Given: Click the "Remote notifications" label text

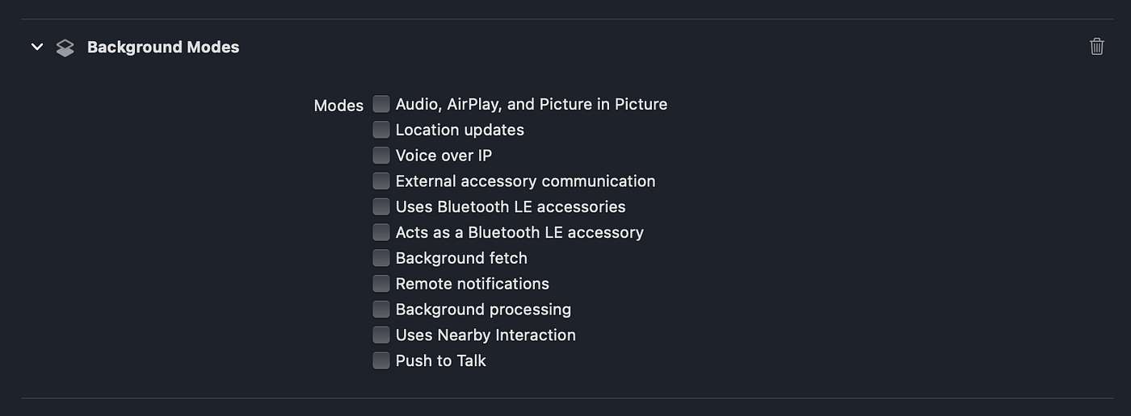Looking at the screenshot, I should click(472, 284).
